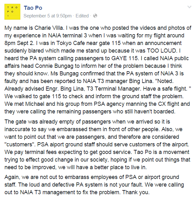Image resolution: width=196 pixels, height=198 pixels.
Task: Click the words Tokyo Cafe
Action: pos(71,43)
